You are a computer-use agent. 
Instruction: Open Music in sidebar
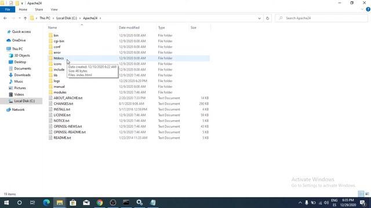(16, 81)
